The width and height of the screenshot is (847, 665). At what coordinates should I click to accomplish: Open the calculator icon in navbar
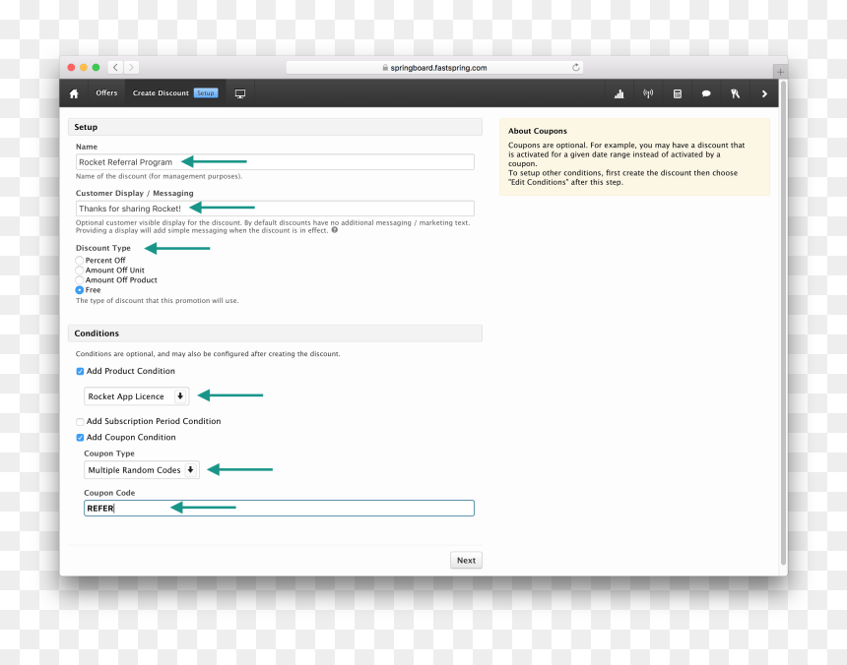678,93
